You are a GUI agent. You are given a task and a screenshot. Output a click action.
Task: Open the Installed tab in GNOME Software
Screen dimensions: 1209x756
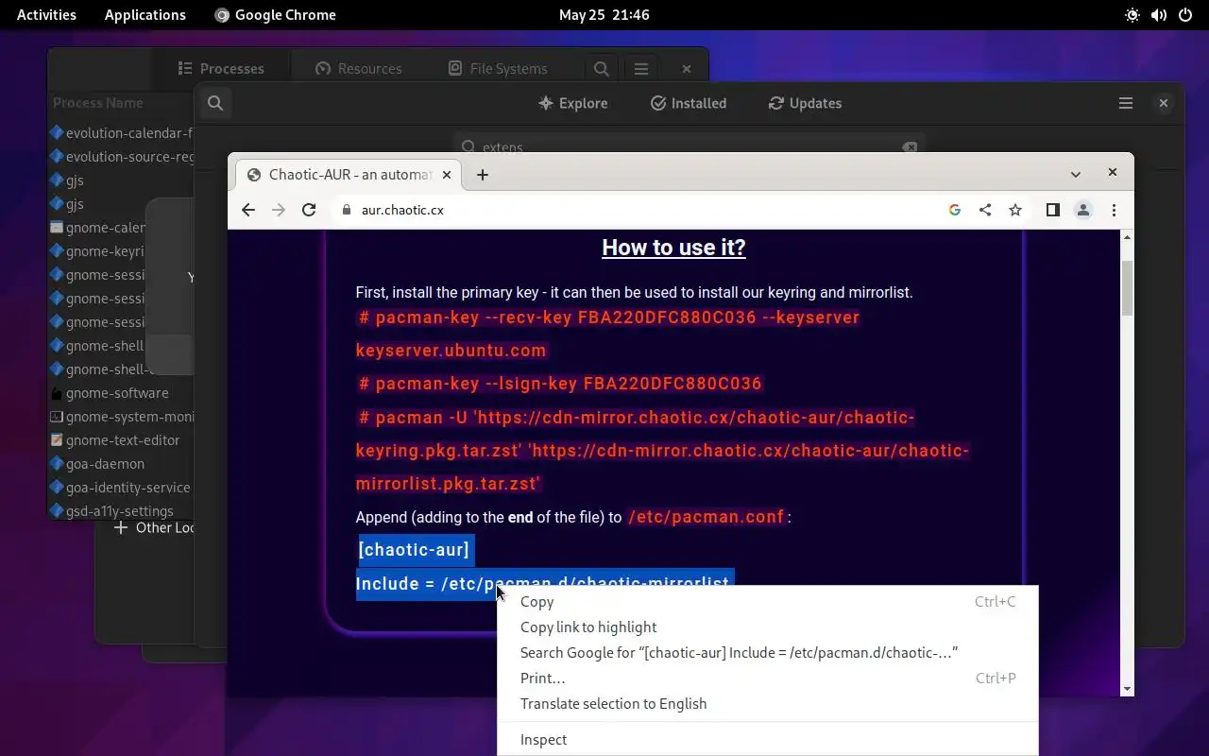coord(689,103)
